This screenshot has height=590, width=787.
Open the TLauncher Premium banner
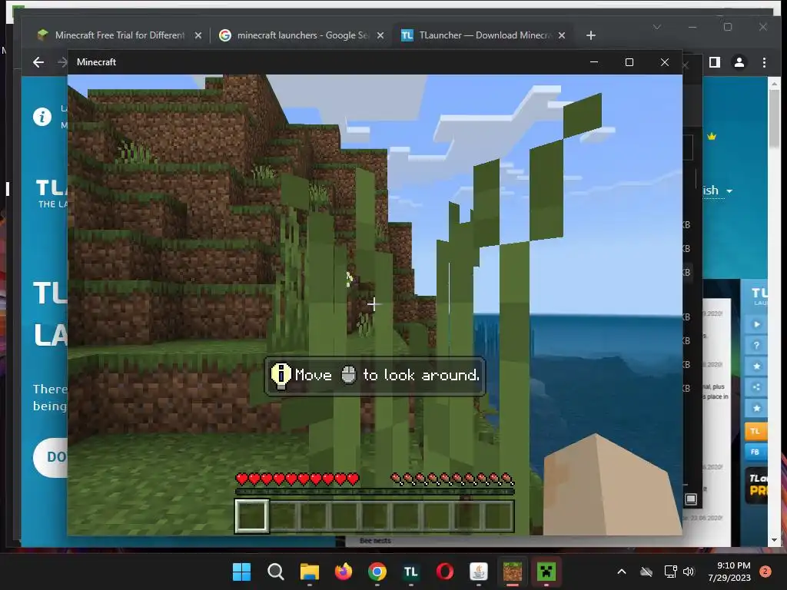[756, 485]
